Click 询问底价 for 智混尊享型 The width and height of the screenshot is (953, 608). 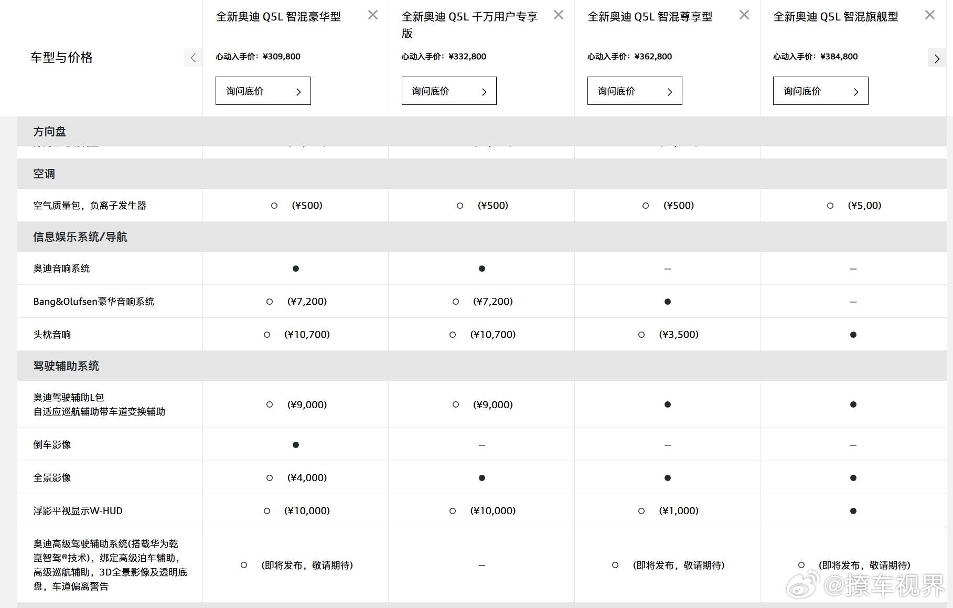pyautogui.click(x=635, y=91)
